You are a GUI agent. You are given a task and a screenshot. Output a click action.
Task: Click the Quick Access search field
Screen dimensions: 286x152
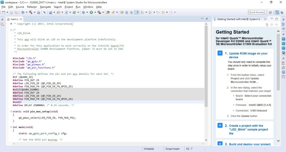256,12
